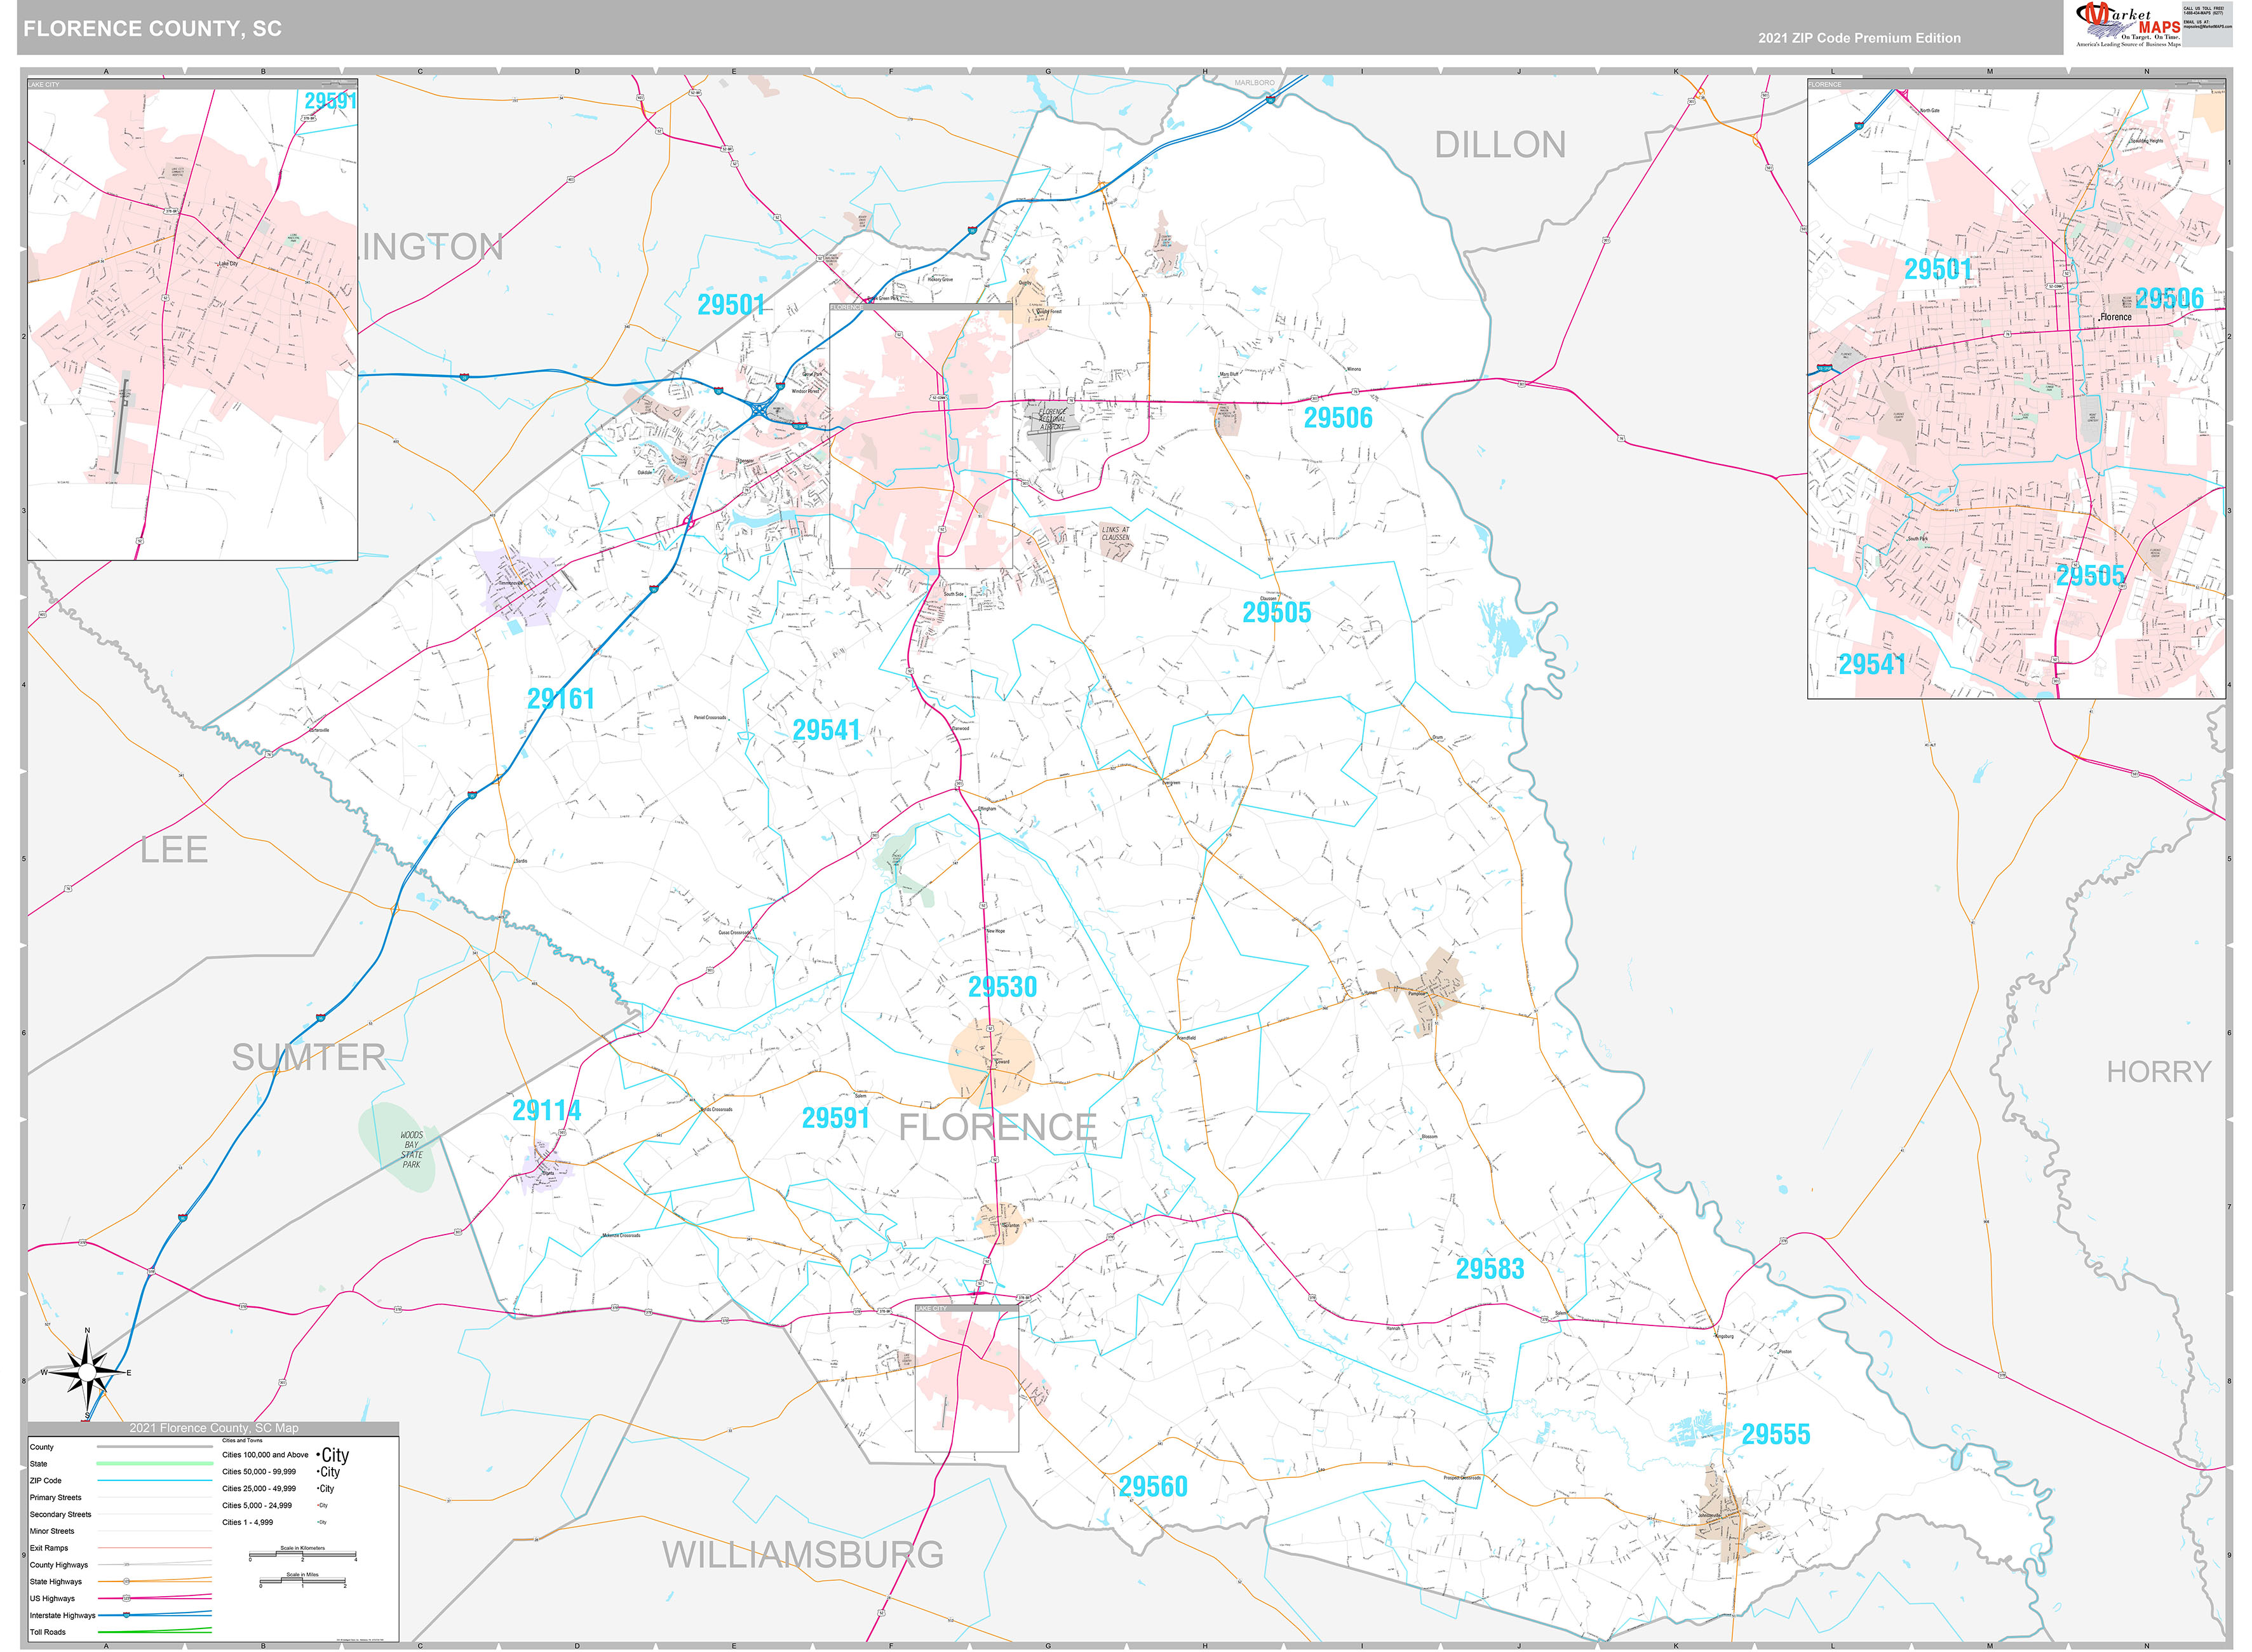Click the cyan ZIP Code line swatch
The width and height of the screenshot is (2252, 1652).
(x=155, y=1481)
